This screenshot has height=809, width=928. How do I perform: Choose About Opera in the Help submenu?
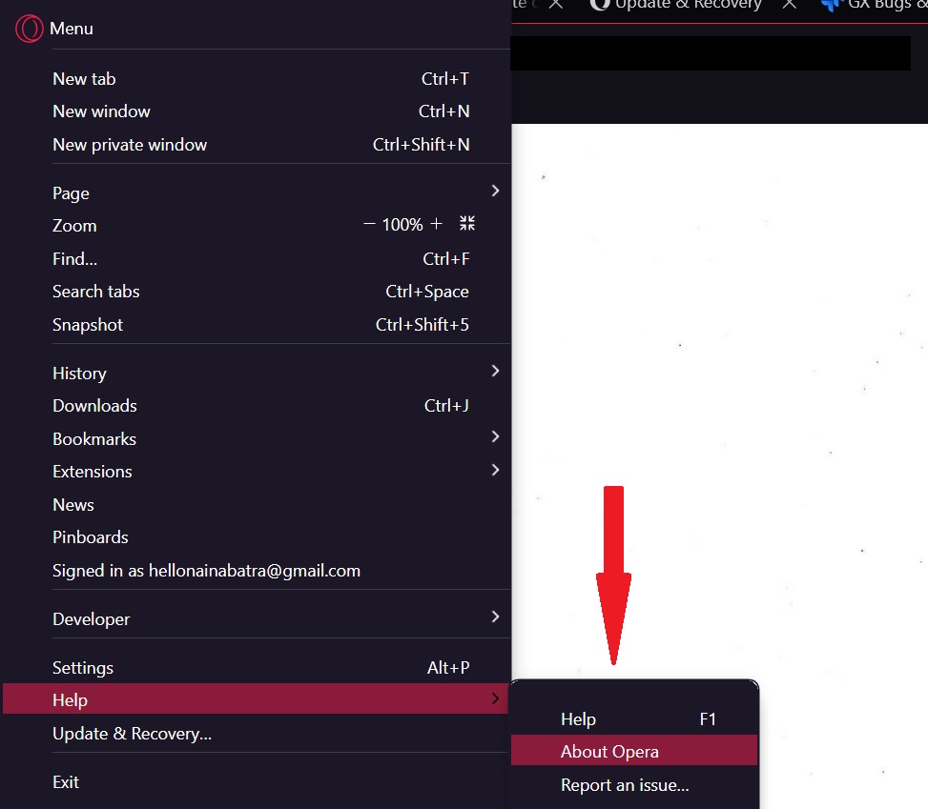634,751
